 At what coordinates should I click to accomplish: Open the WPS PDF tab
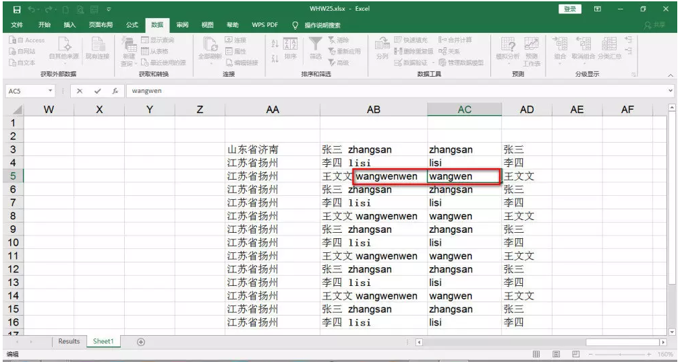pos(265,25)
